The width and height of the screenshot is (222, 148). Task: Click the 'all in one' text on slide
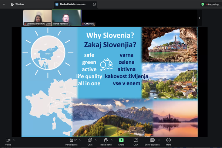click(89, 83)
